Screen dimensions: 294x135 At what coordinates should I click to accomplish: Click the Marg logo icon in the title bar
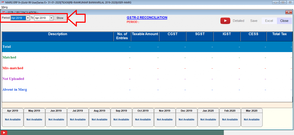coord(2,2)
